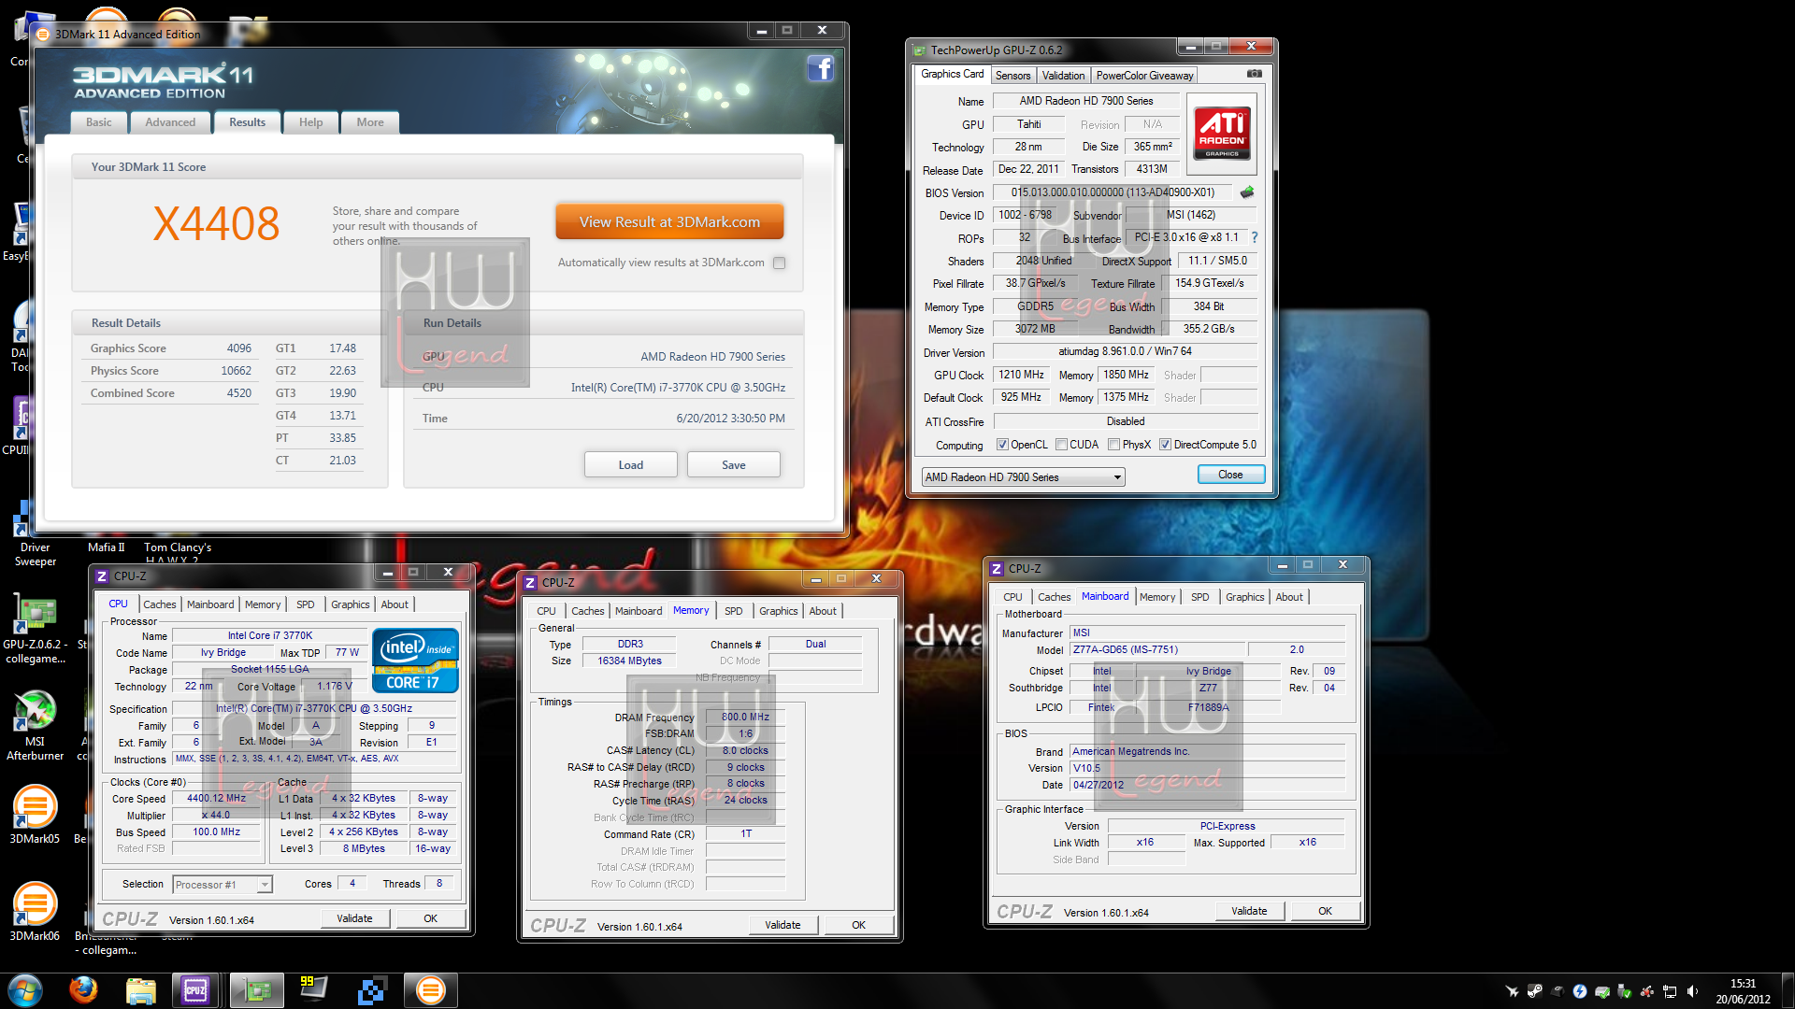Screen dimensions: 1795x1009
Task: Open the Facebook share icon in 3DMark 11
Action: tap(820, 68)
